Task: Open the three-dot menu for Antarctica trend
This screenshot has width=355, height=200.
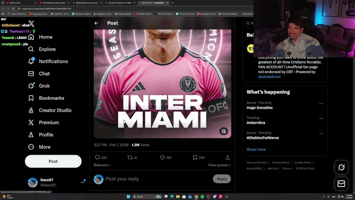Action: [321, 118]
